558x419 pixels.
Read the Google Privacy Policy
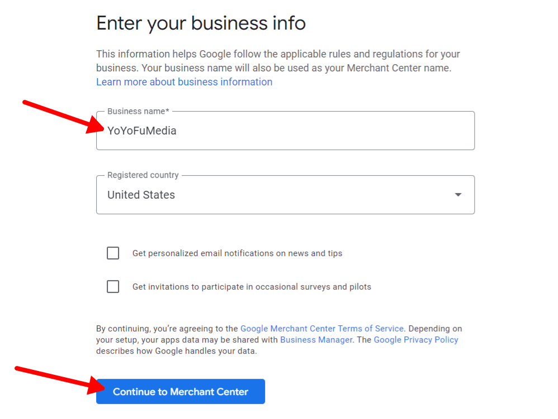(416, 340)
